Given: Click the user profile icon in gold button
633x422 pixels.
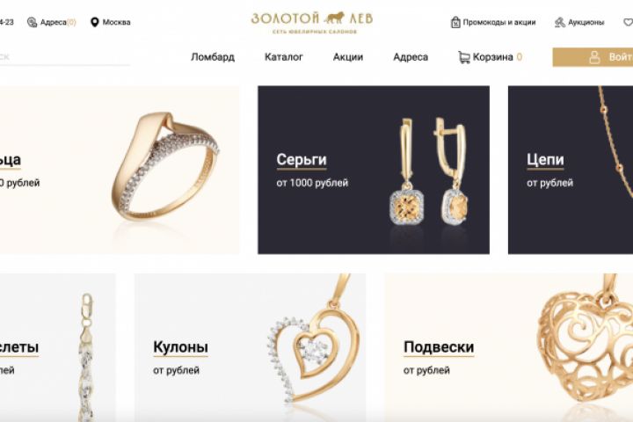Looking at the screenshot, I should (594, 57).
